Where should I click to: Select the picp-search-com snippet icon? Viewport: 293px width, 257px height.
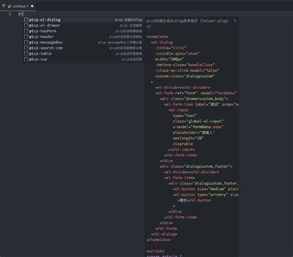tap(26, 48)
